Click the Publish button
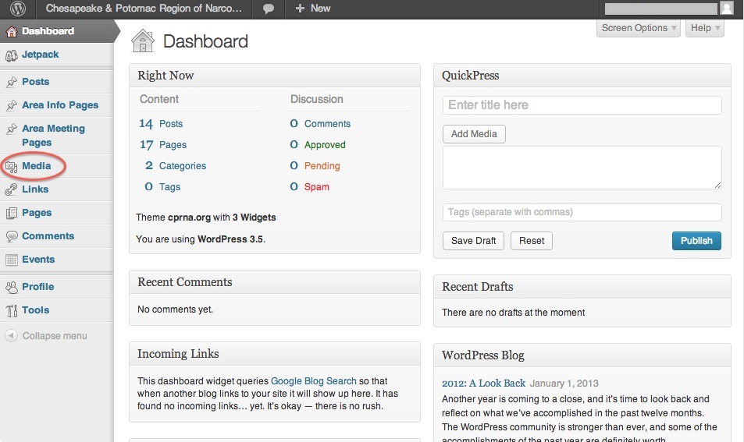This screenshot has width=744, height=442. click(696, 241)
